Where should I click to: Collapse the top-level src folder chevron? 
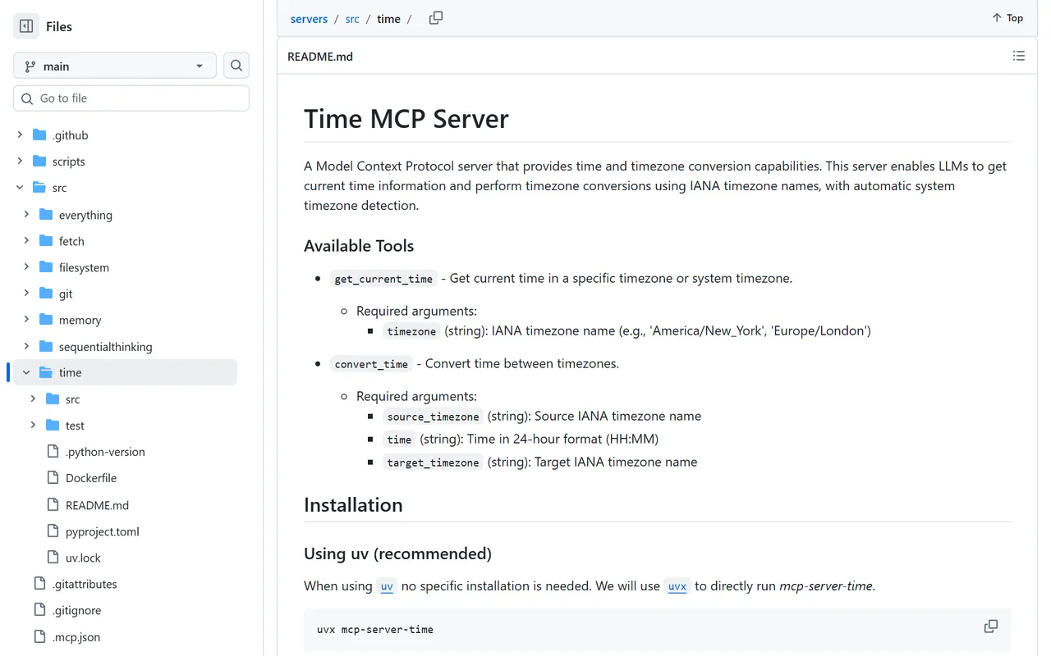point(20,188)
